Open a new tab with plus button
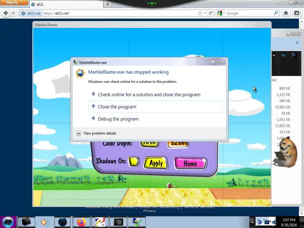This screenshot has width=304, height=228. coord(108,4)
